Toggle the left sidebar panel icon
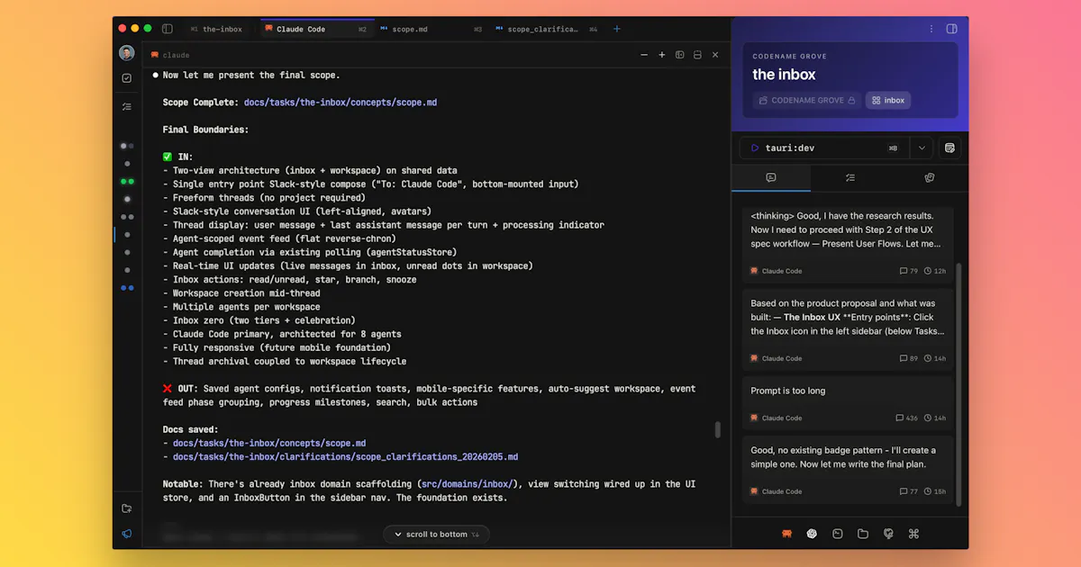This screenshot has height=567, width=1081. 167,29
